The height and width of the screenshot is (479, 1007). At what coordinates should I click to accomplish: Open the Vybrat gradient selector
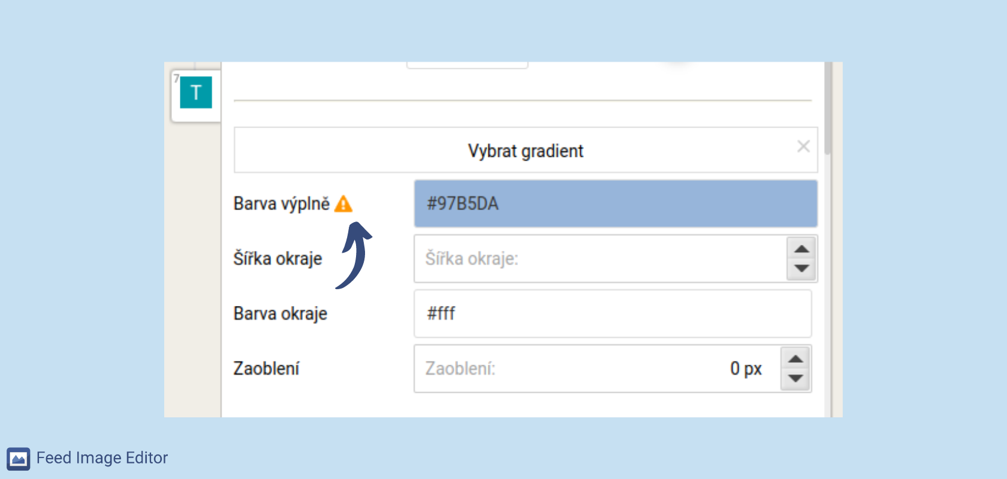[x=526, y=150]
